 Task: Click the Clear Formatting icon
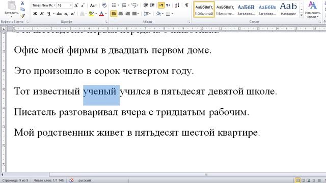click(104, 6)
